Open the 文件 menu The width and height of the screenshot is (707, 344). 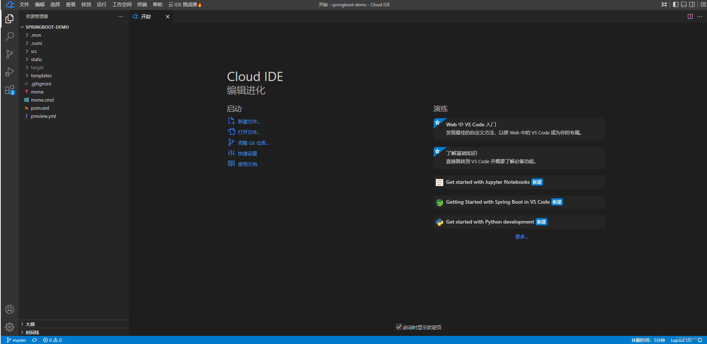pyautogui.click(x=24, y=4)
